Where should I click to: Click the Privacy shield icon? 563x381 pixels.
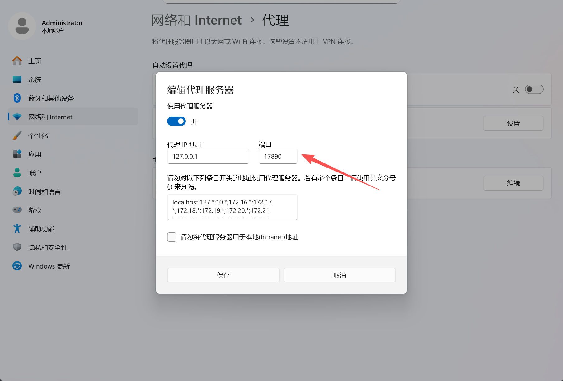(17, 247)
